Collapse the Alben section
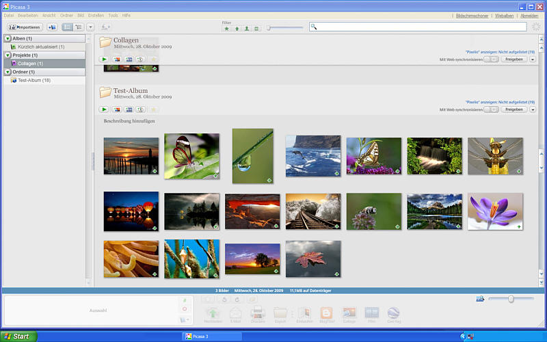547x342 pixels. (8, 38)
